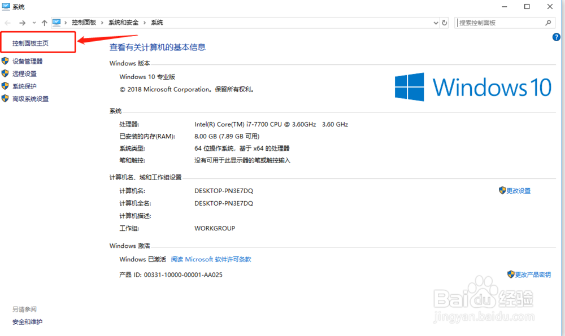The height and width of the screenshot is (336, 565).
Task: Open 安全和维护 link
Action: click(27, 322)
